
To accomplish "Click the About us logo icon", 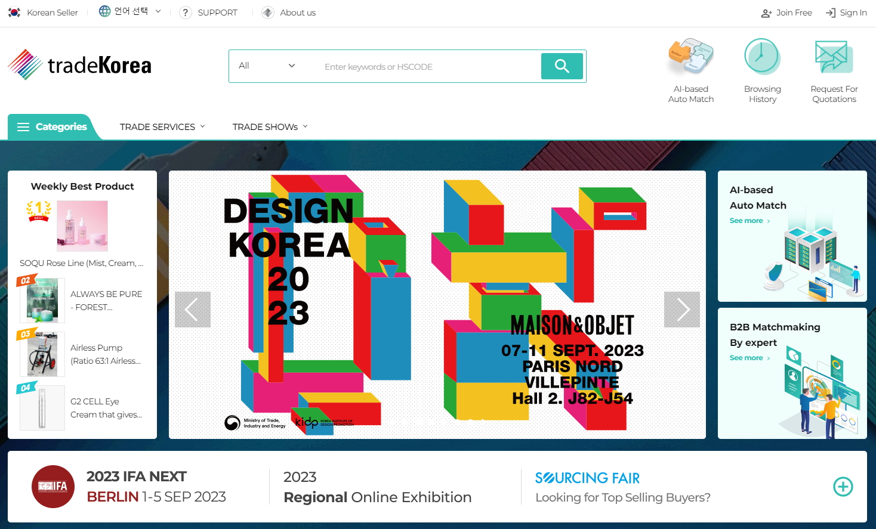I will [x=268, y=13].
